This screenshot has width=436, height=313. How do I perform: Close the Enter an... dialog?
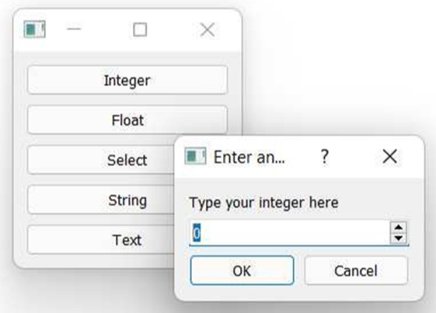click(x=390, y=156)
